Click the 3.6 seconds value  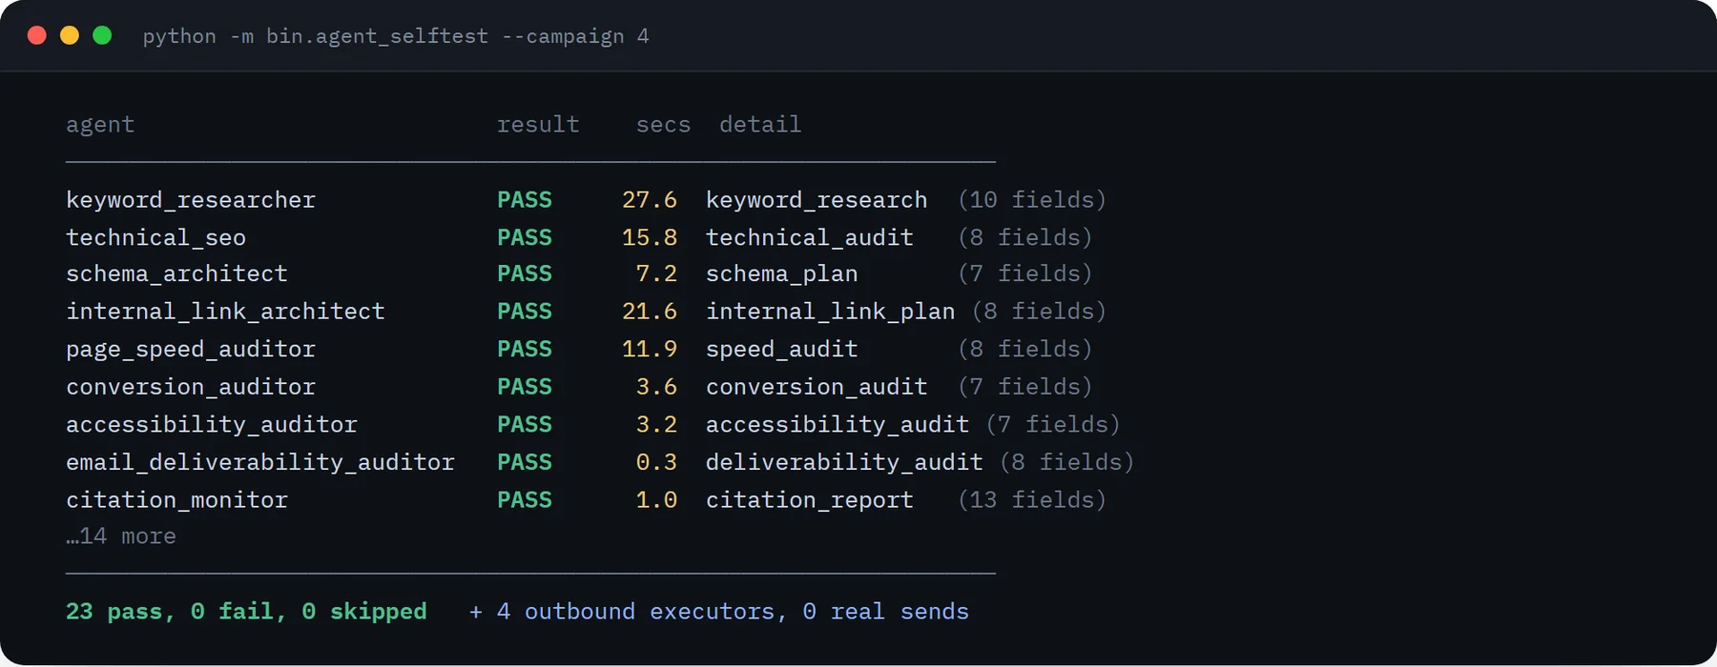(656, 387)
